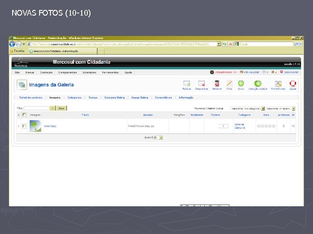The height and width of the screenshot is (234, 313).
Task: Click the Mercosul logo in header
Action: (21, 62)
